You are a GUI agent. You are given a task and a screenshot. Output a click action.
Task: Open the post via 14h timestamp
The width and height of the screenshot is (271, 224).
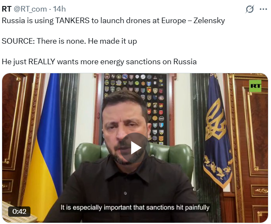coord(60,9)
